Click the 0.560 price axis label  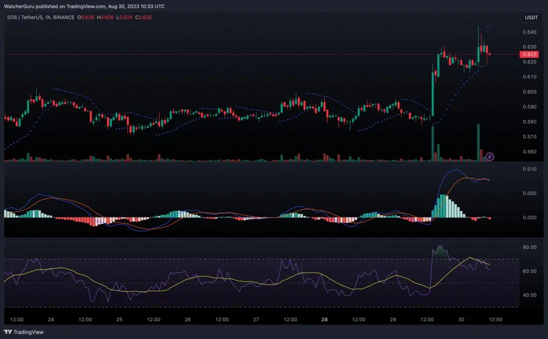(x=529, y=152)
